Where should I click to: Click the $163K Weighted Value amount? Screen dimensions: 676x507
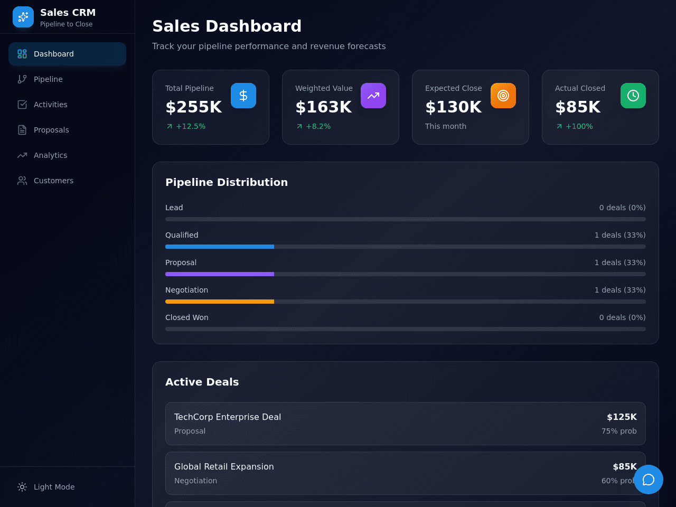[324, 107]
